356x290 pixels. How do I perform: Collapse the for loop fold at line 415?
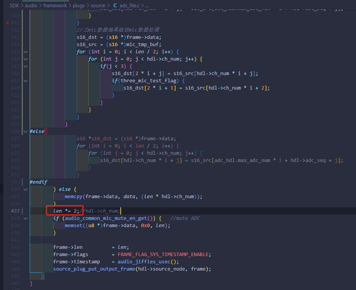26,52
